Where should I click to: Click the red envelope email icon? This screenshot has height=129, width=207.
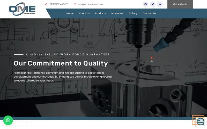point(75,4)
